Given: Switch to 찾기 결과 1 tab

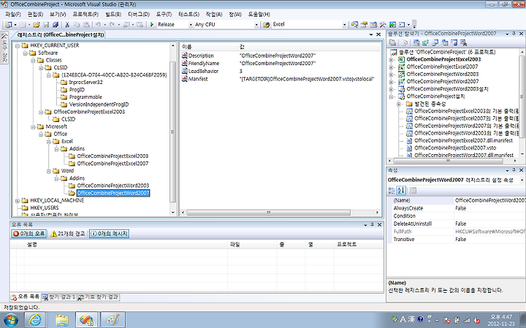Looking at the screenshot, I should click(x=58, y=297).
